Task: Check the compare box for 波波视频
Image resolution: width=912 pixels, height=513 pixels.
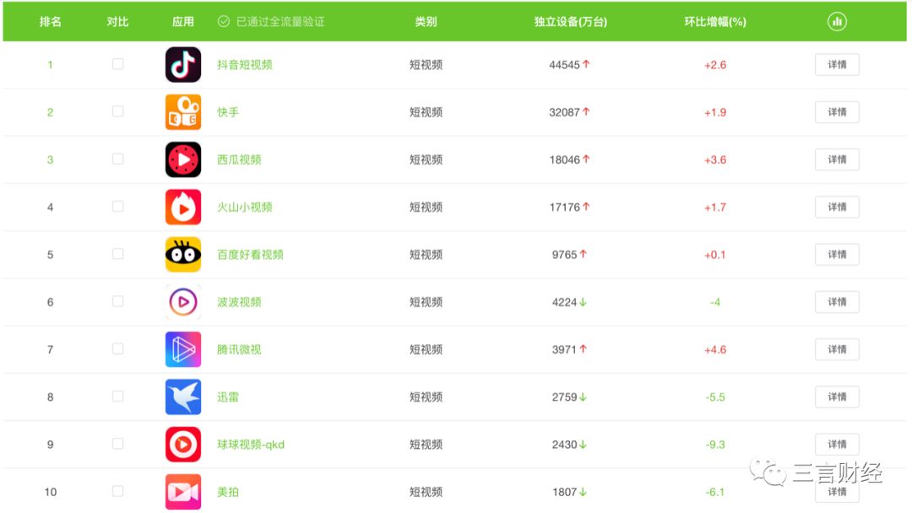Action: 117,301
